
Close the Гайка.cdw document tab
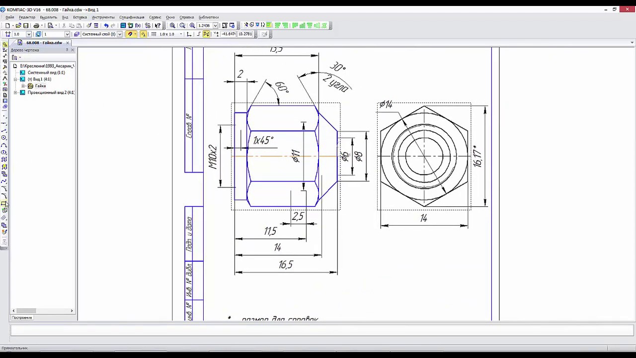(x=68, y=43)
